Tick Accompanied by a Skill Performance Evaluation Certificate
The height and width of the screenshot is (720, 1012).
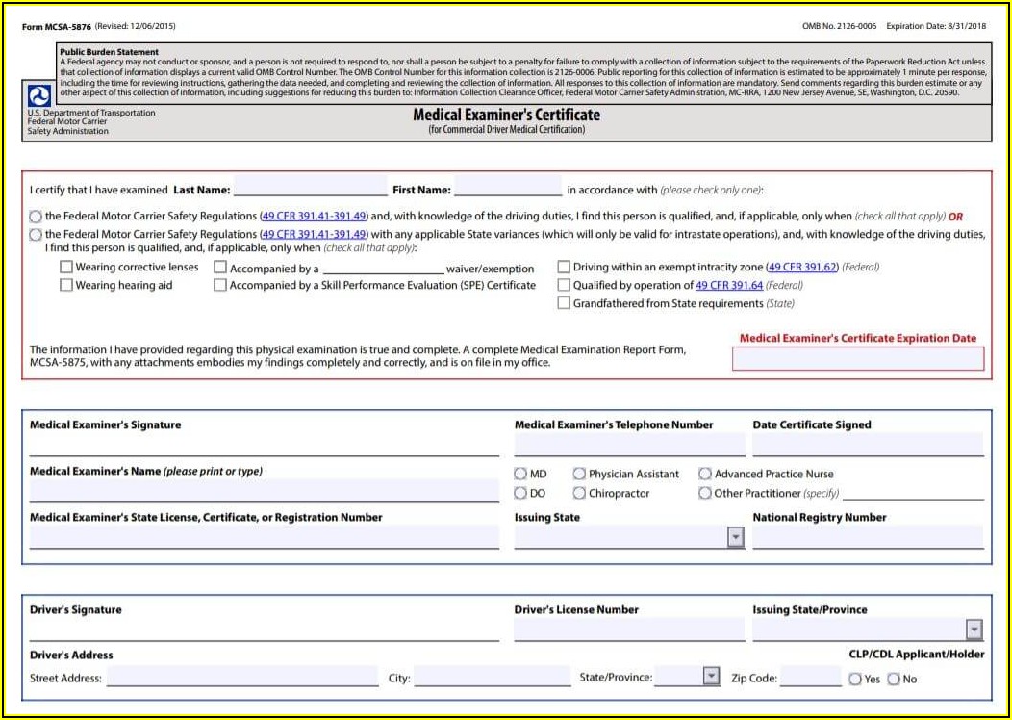[220, 285]
